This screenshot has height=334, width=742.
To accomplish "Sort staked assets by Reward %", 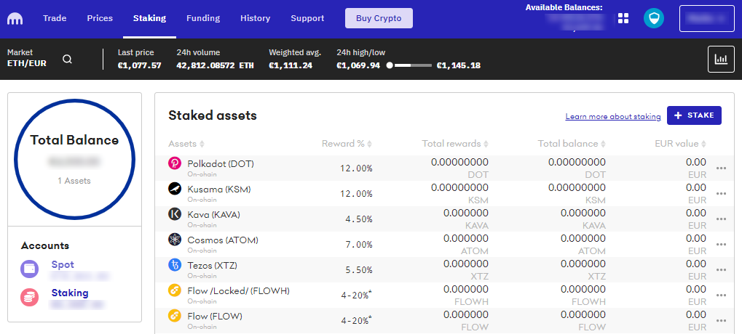I will [347, 144].
